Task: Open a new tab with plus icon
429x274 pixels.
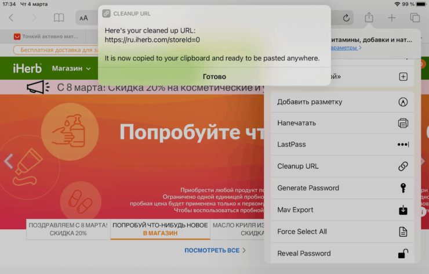Action: 392,18
